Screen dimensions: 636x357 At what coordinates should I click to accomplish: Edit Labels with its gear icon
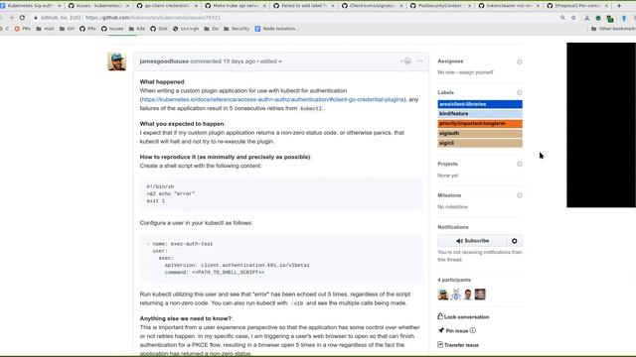(519, 92)
